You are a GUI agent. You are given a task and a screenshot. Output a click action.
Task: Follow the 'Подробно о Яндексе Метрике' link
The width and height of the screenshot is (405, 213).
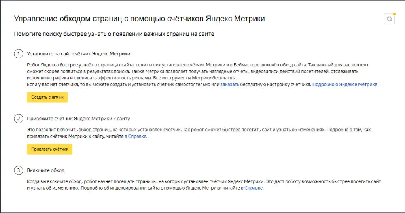click(x=344, y=85)
